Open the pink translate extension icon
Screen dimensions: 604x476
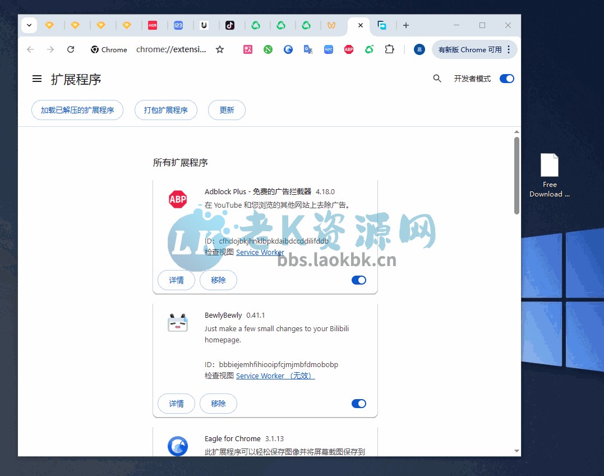[x=248, y=49]
